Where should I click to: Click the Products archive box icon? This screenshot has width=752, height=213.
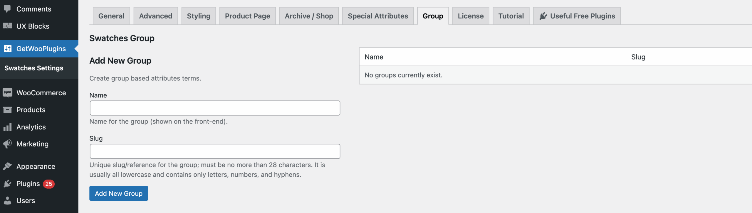click(7, 110)
